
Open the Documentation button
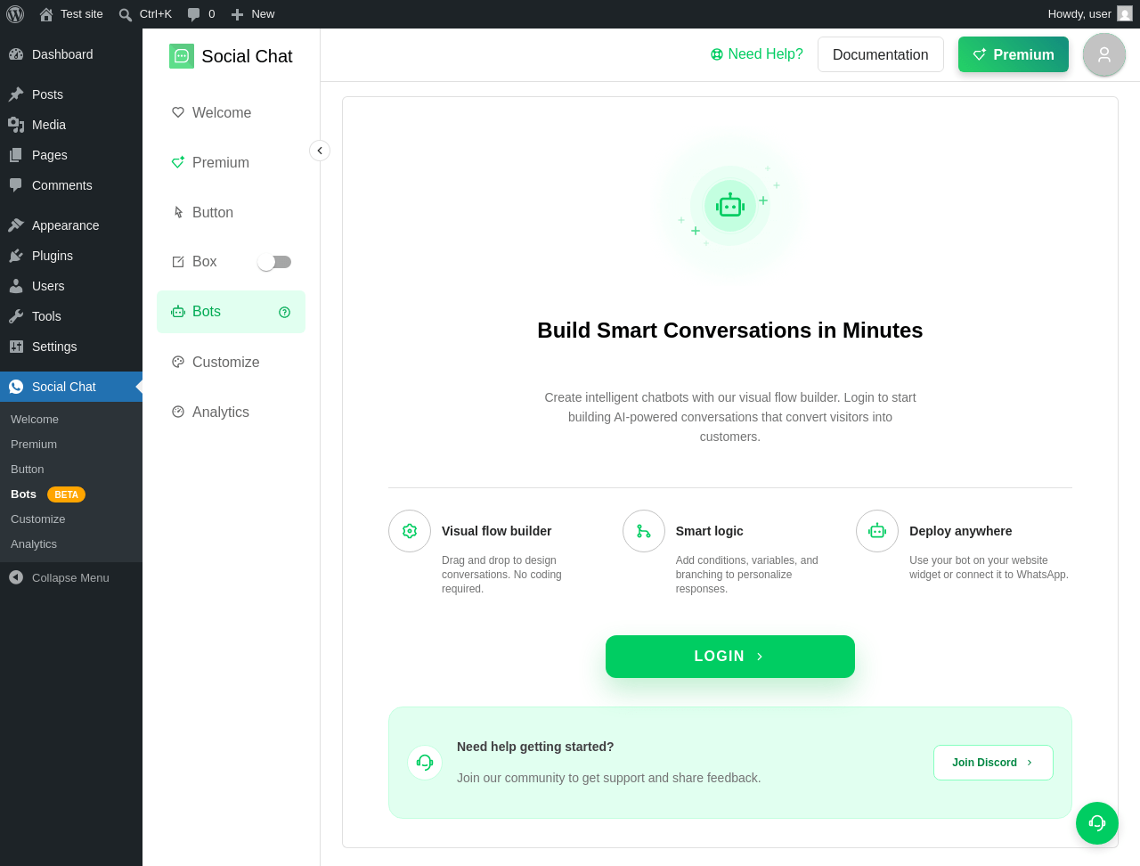(881, 54)
